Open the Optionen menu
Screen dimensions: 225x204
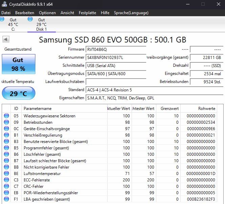pos(47,13)
